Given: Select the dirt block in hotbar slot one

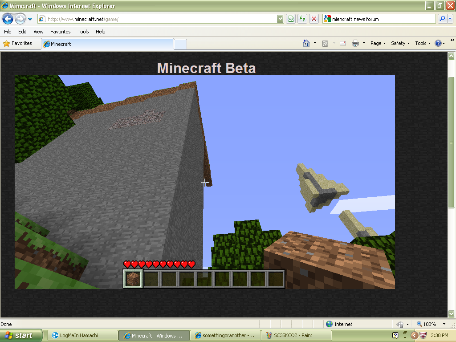Looking at the screenshot, I should pos(133,279).
